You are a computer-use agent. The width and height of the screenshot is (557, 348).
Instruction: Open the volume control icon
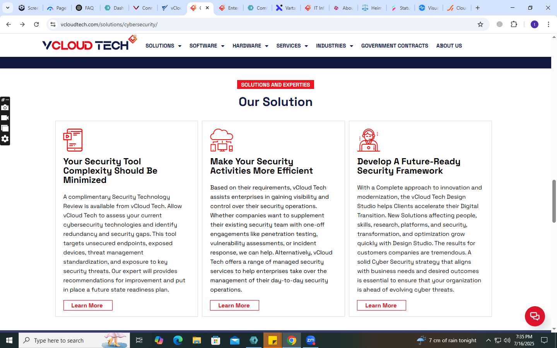coord(507,340)
